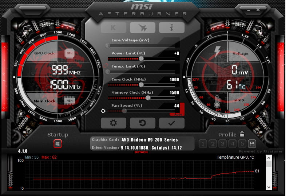297x196 pixels.
Task: Click the driver version '9.14.10.01080' text
Action: [134, 148]
